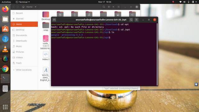Select the Music folder icon in Files
Viewport: 199px width, 112px height.
(89, 14)
